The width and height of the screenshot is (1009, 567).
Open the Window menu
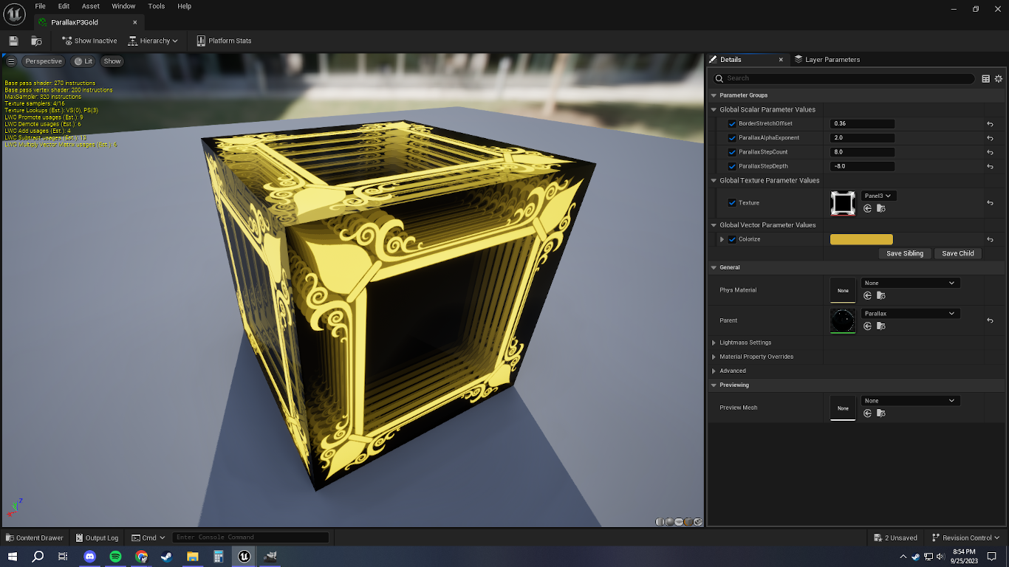click(x=123, y=6)
